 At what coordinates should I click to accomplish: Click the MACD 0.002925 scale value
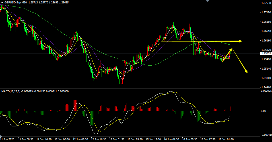(x=265, y=91)
